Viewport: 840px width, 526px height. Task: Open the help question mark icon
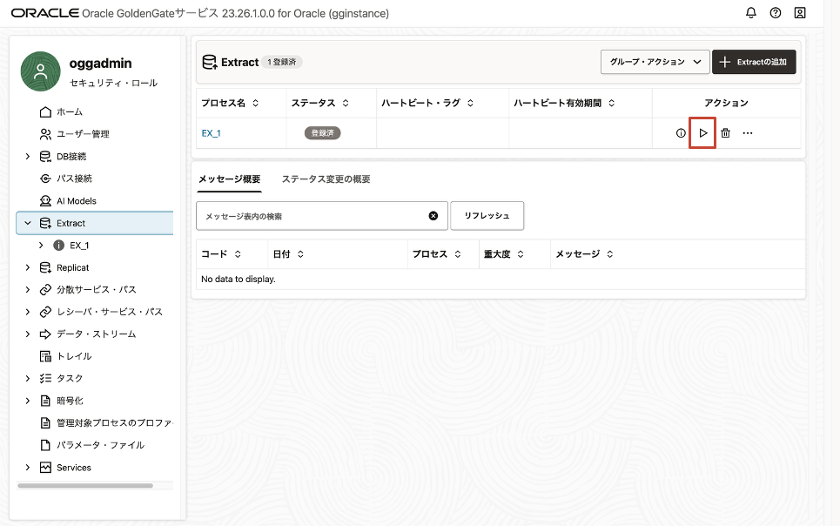click(776, 13)
